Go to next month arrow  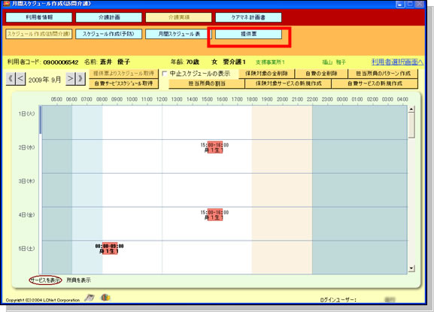[x=70, y=79]
